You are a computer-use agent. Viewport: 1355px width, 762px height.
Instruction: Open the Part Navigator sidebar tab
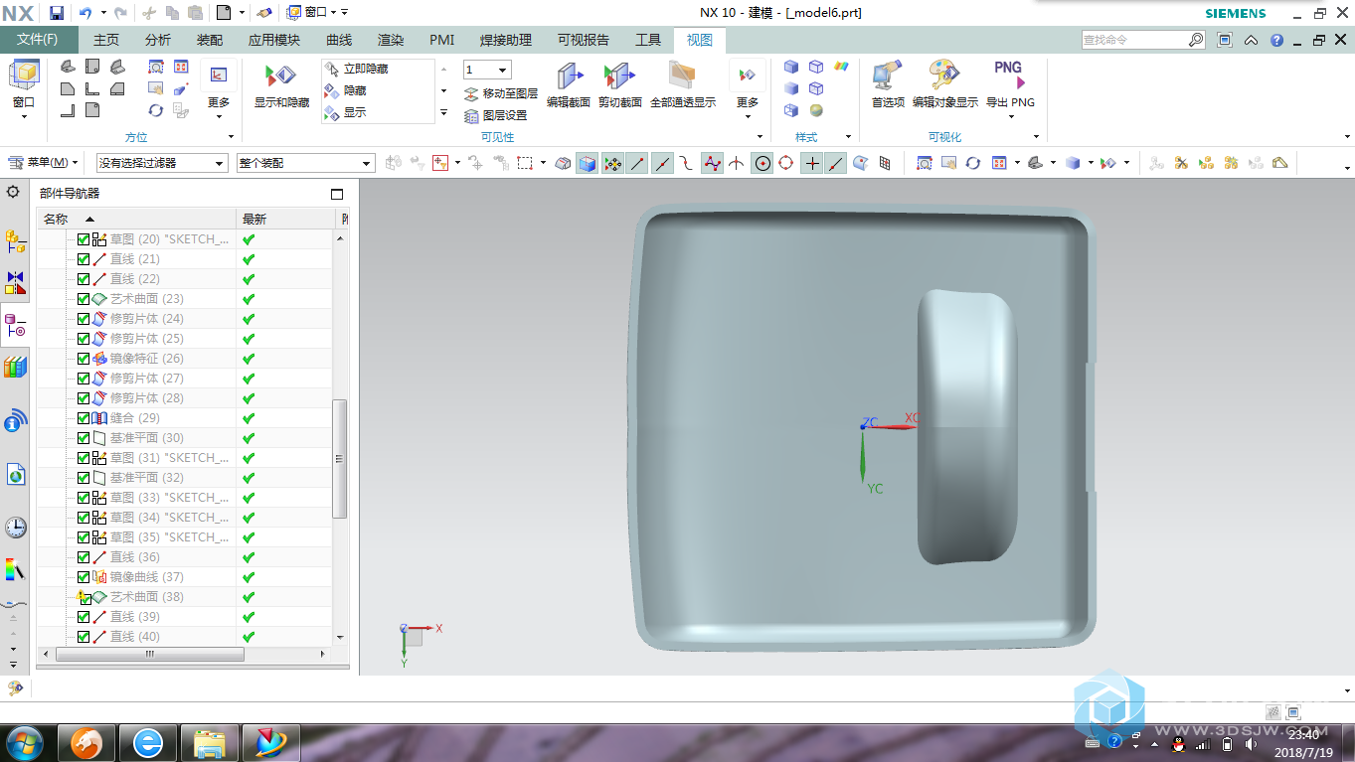coord(15,325)
